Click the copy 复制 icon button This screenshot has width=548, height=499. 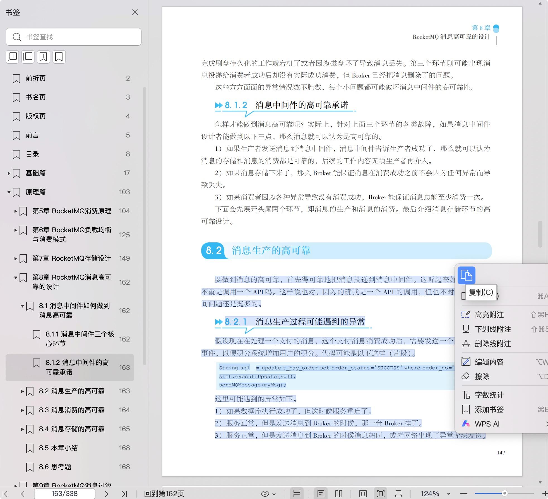467,275
